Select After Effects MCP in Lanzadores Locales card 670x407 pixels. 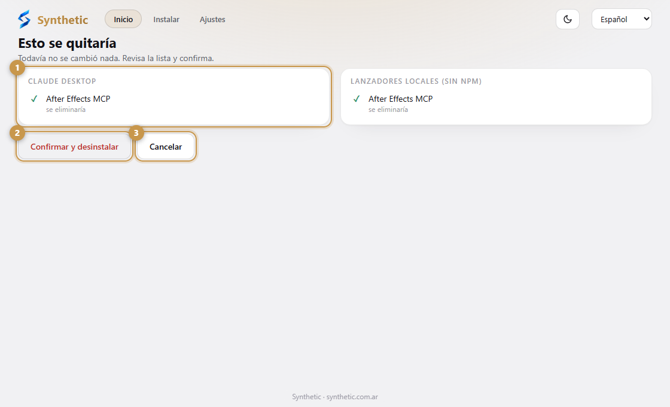point(401,99)
